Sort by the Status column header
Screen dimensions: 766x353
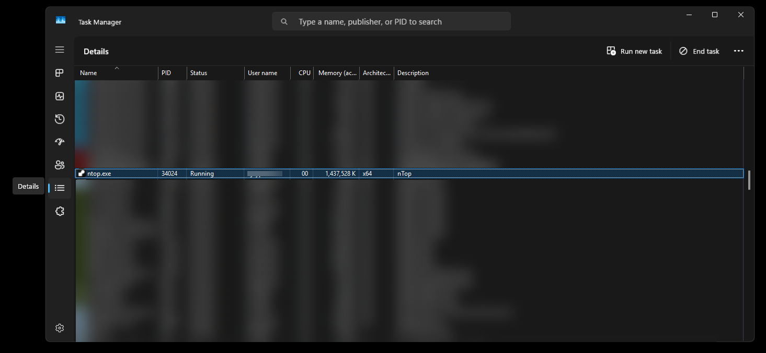(215, 73)
